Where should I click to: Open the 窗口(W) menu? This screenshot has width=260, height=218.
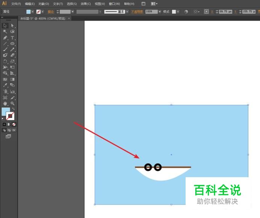[x=115, y=4]
